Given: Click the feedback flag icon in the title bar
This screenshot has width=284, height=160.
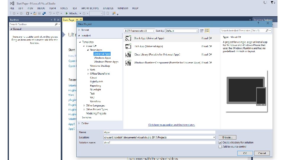Looking at the screenshot, I should click(x=273, y=3).
